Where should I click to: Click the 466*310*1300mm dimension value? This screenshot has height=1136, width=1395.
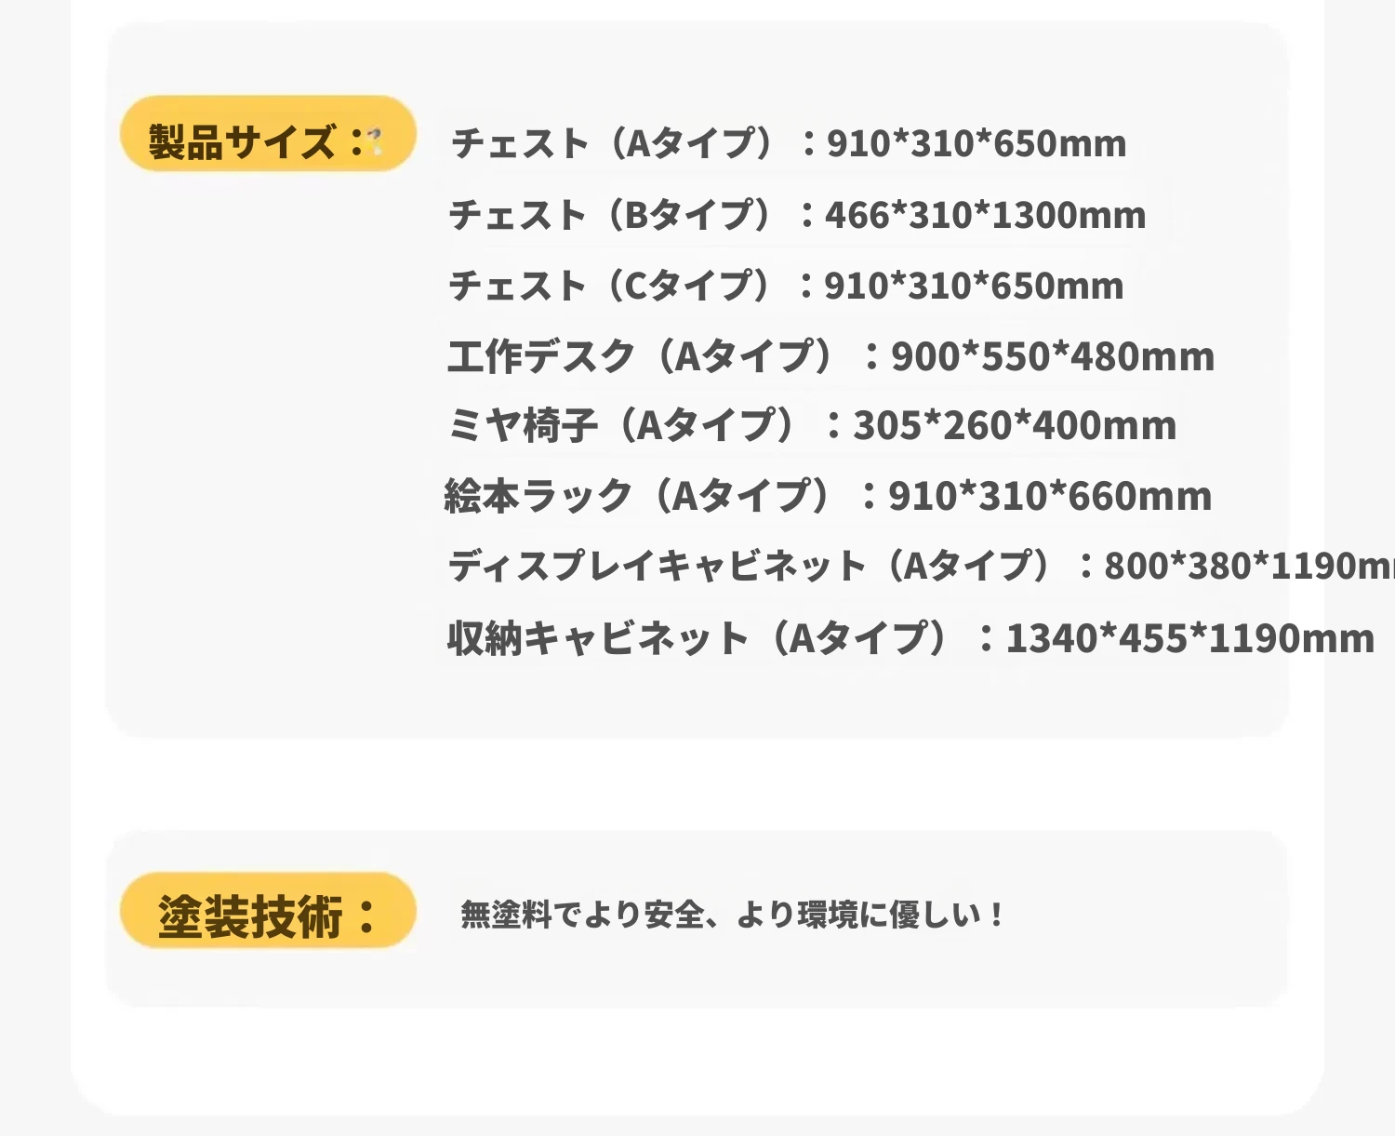986,216
